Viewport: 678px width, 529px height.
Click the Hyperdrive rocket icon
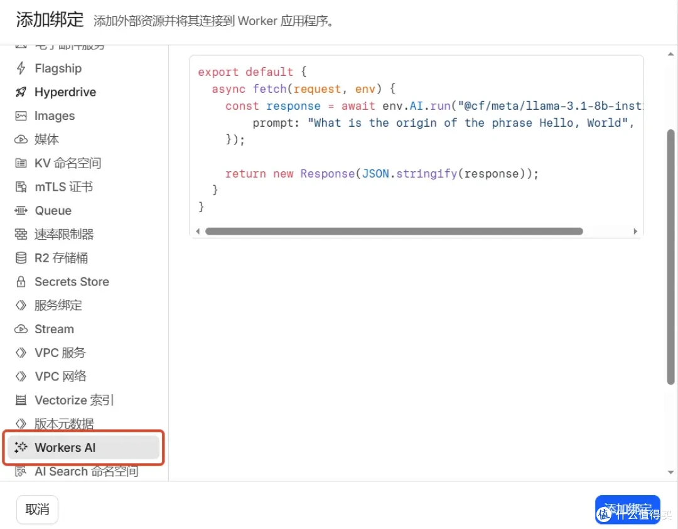(21, 92)
